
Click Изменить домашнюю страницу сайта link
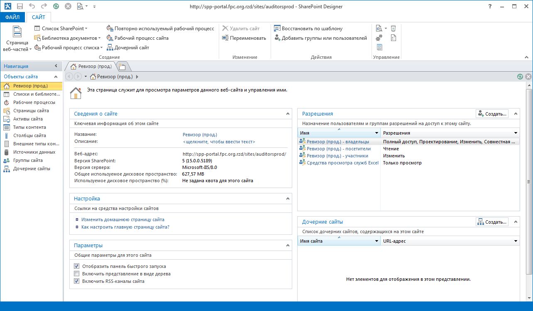123,220
